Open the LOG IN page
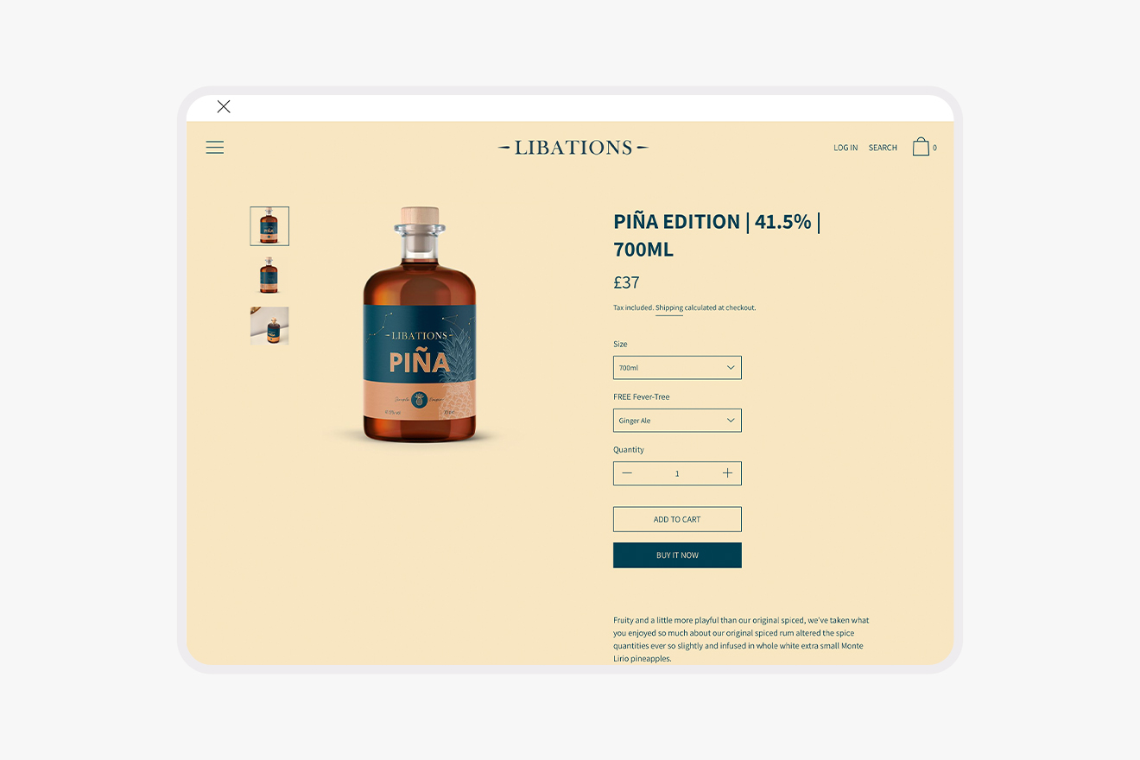 (845, 148)
